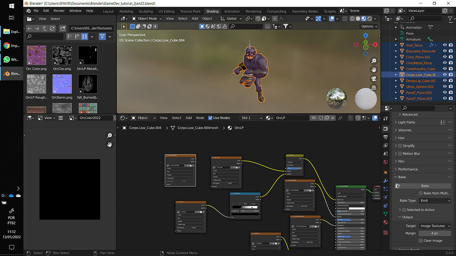
Task: Open the World properties tab
Action: tap(386, 162)
